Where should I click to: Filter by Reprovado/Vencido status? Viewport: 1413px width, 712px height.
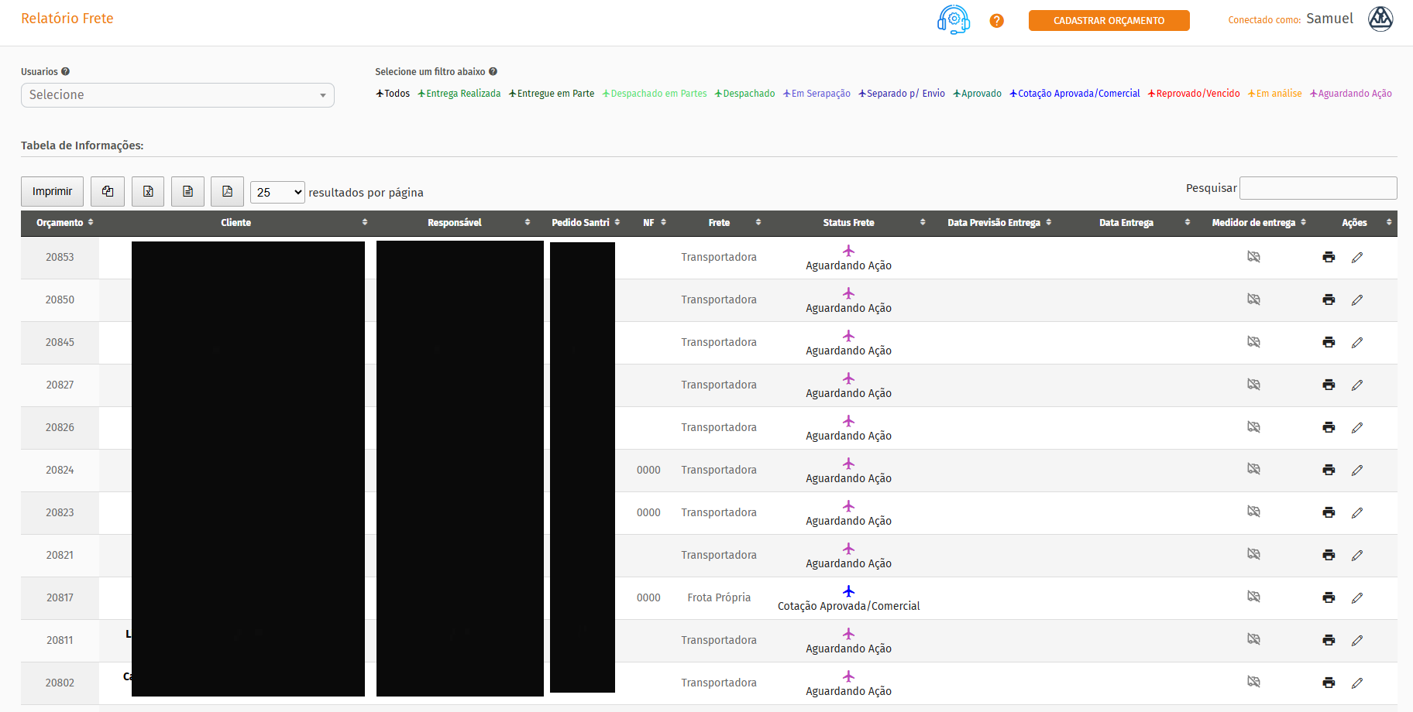click(1194, 94)
